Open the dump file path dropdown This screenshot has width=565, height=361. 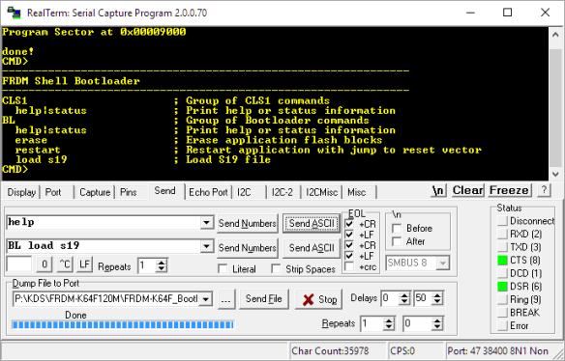pyautogui.click(x=206, y=299)
